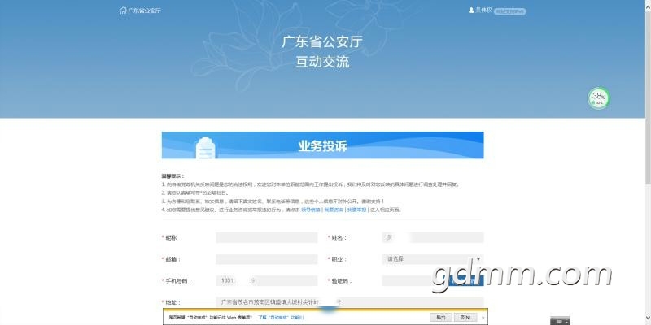The height and width of the screenshot is (325, 651).
Task: Focus the 手机号码 input field
Action: tap(267, 280)
